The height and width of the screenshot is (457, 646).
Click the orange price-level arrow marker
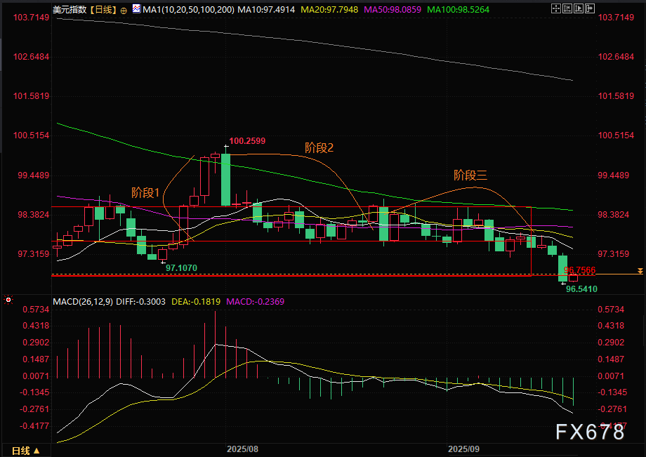coord(639,271)
